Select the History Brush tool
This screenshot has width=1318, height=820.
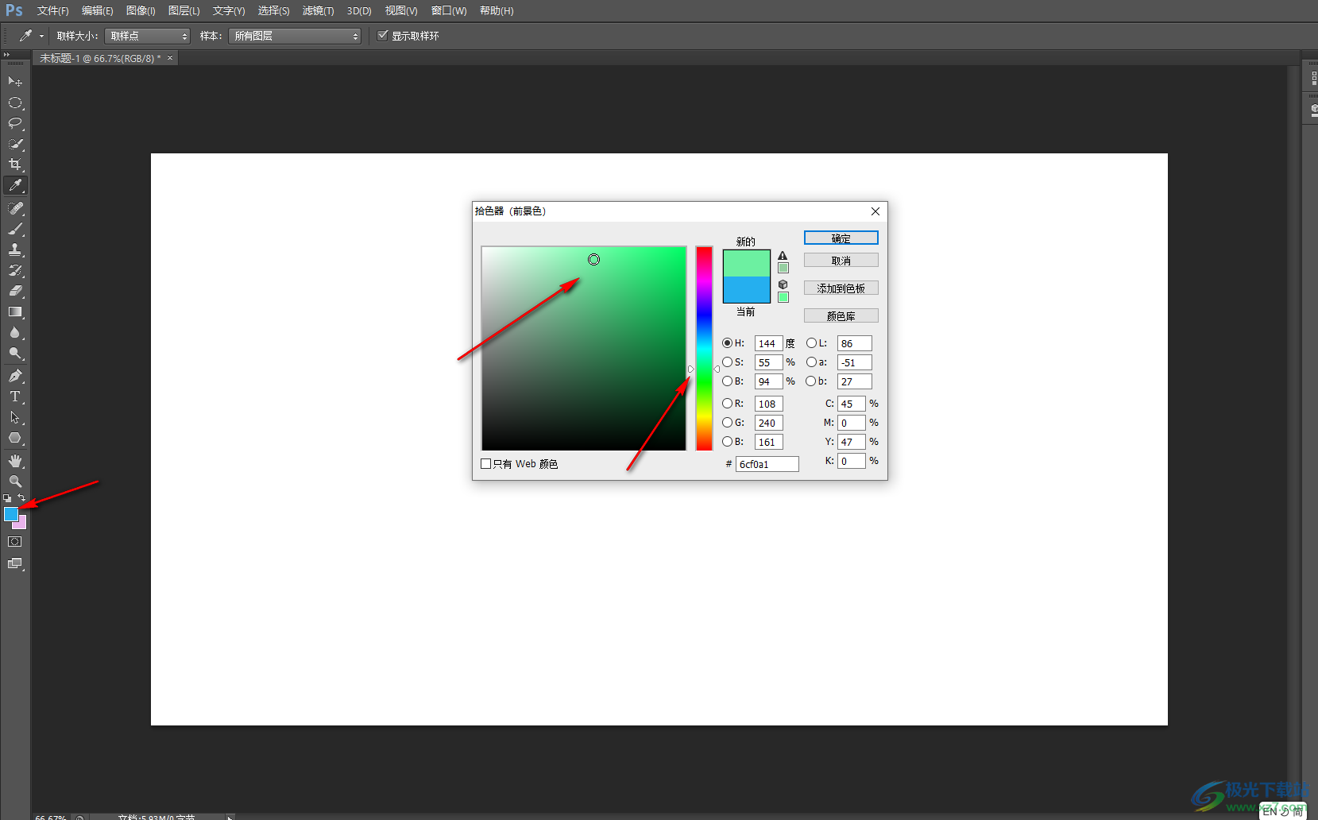tap(15, 270)
